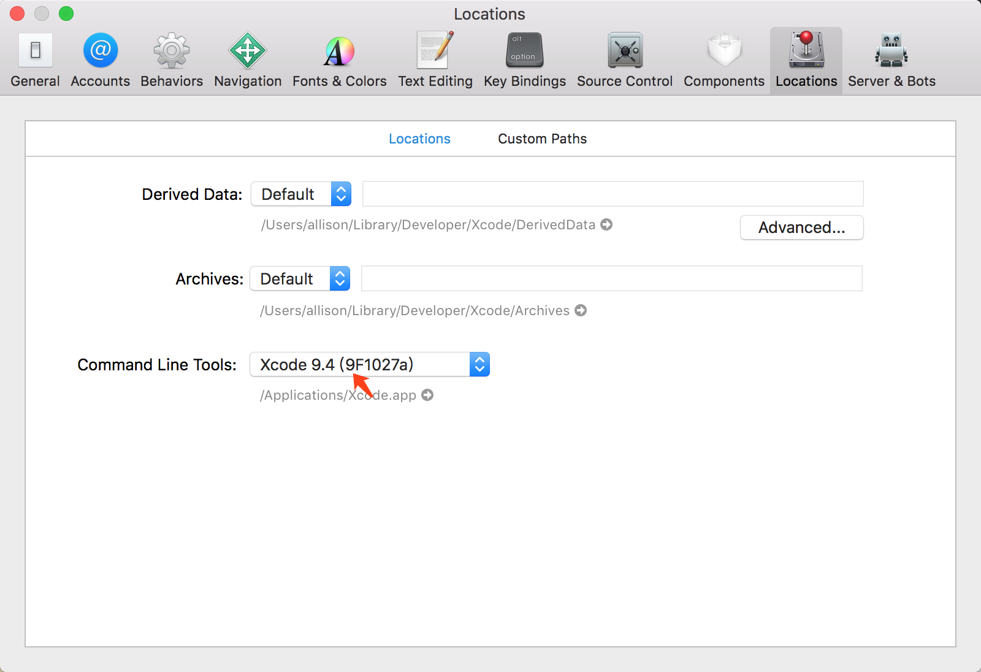The width and height of the screenshot is (981, 672).
Task: Switch to the Locations sub-tab
Action: 419,139
